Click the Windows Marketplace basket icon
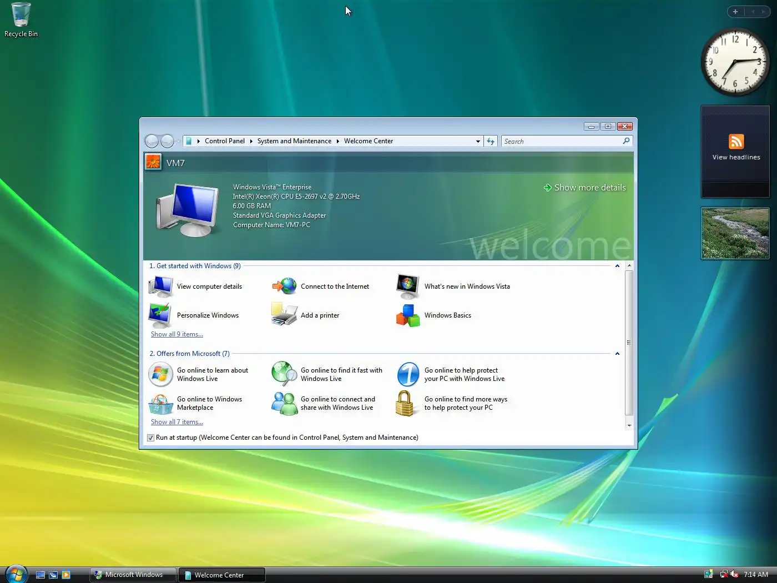Viewport: 777px width, 583px height. 161,404
